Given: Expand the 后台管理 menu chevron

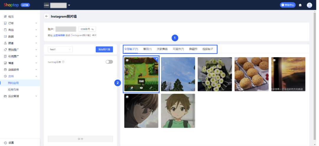Looking at the screenshot, I should point(36,96).
